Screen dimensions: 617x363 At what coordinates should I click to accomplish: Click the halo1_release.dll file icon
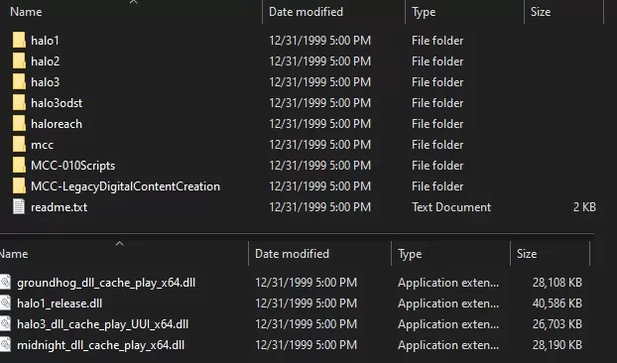point(5,303)
